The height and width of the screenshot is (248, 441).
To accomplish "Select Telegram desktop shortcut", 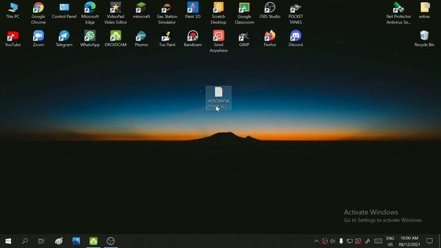I will [x=64, y=39].
